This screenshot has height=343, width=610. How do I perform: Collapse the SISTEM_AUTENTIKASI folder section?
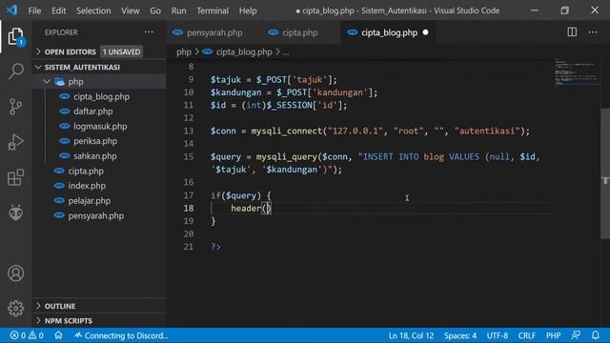click(38, 67)
